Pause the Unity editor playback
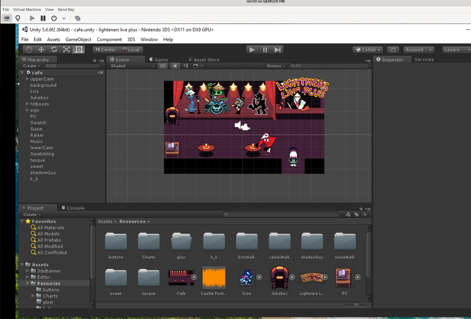This screenshot has height=319, width=471. [x=265, y=50]
